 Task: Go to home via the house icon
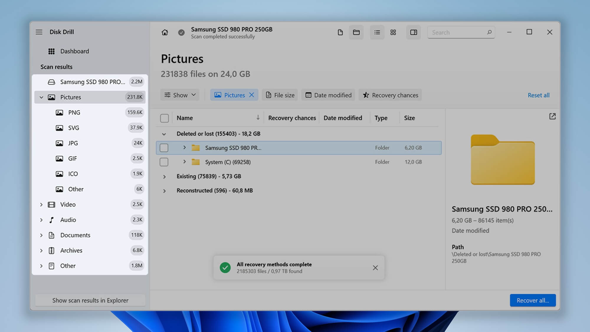(x=165, y=32)
